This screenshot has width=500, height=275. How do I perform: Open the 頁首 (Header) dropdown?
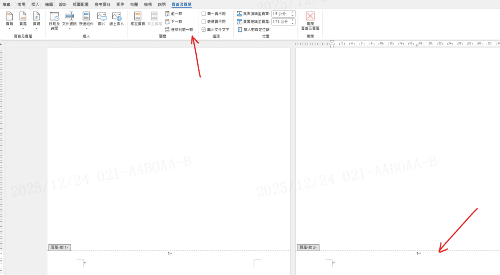9,20
